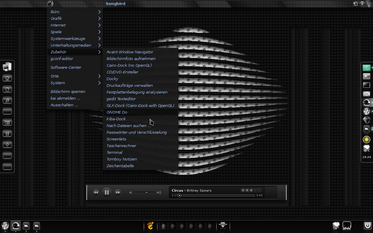Launch the terminal icon in right dock
Screen dimensions: 373x233
pos(366,85)
